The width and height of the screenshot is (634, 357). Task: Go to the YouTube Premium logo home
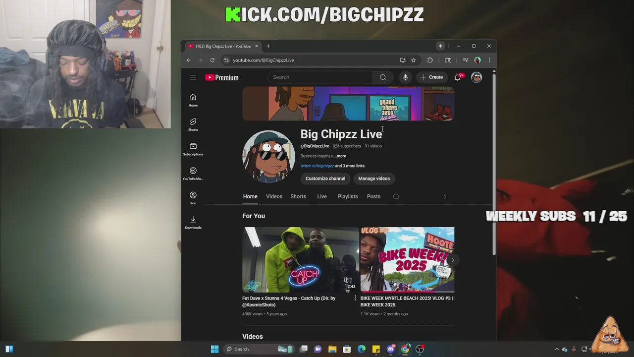[222, 77]
